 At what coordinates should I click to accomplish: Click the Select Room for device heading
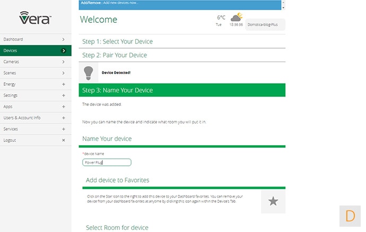tap(117, 228)
